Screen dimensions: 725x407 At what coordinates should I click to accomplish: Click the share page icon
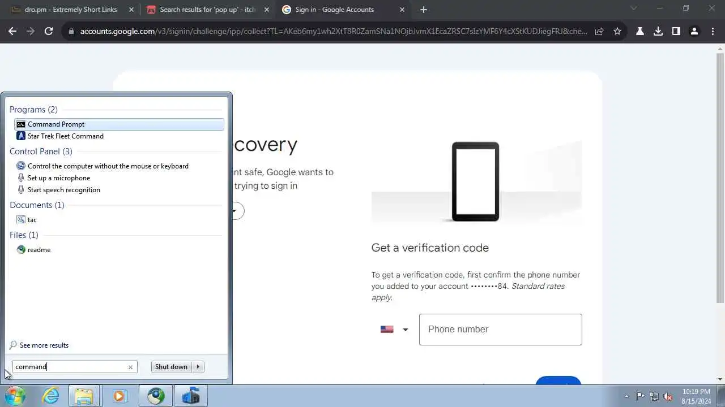click(599, 32)
